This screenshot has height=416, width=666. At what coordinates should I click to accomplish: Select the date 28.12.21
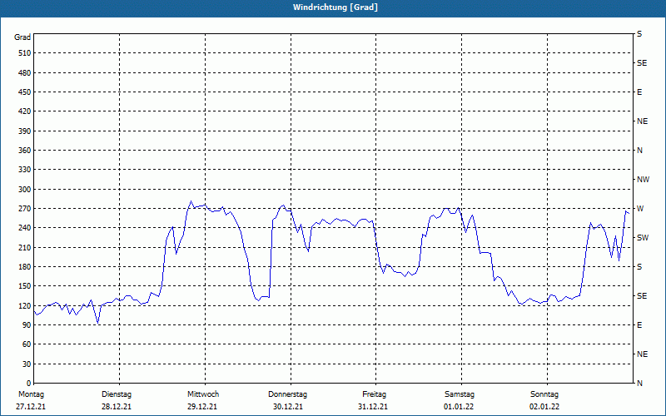pyautogui.click(x=117, y=407)
